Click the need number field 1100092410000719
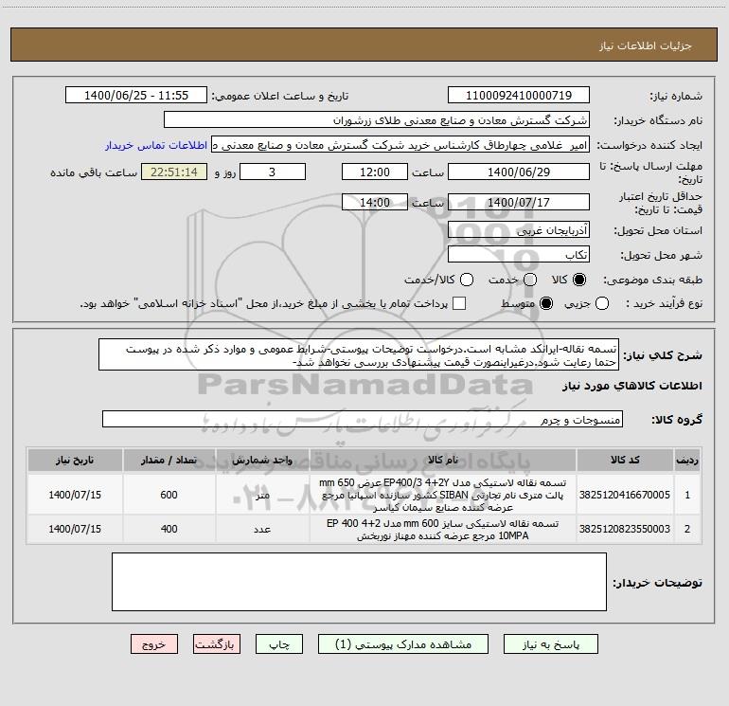729x706 pixels. [519, 96]
